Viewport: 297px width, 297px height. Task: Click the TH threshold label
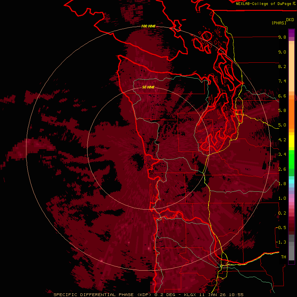(x=283, y=257)
